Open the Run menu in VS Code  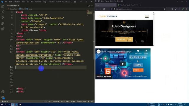pos(32,2)
